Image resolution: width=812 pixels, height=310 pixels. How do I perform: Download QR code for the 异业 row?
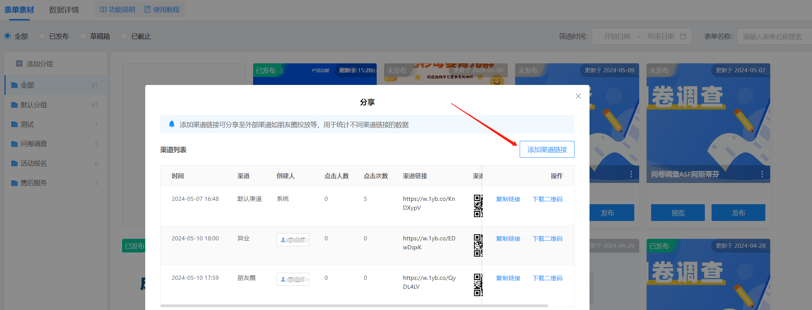click(547, 238)
